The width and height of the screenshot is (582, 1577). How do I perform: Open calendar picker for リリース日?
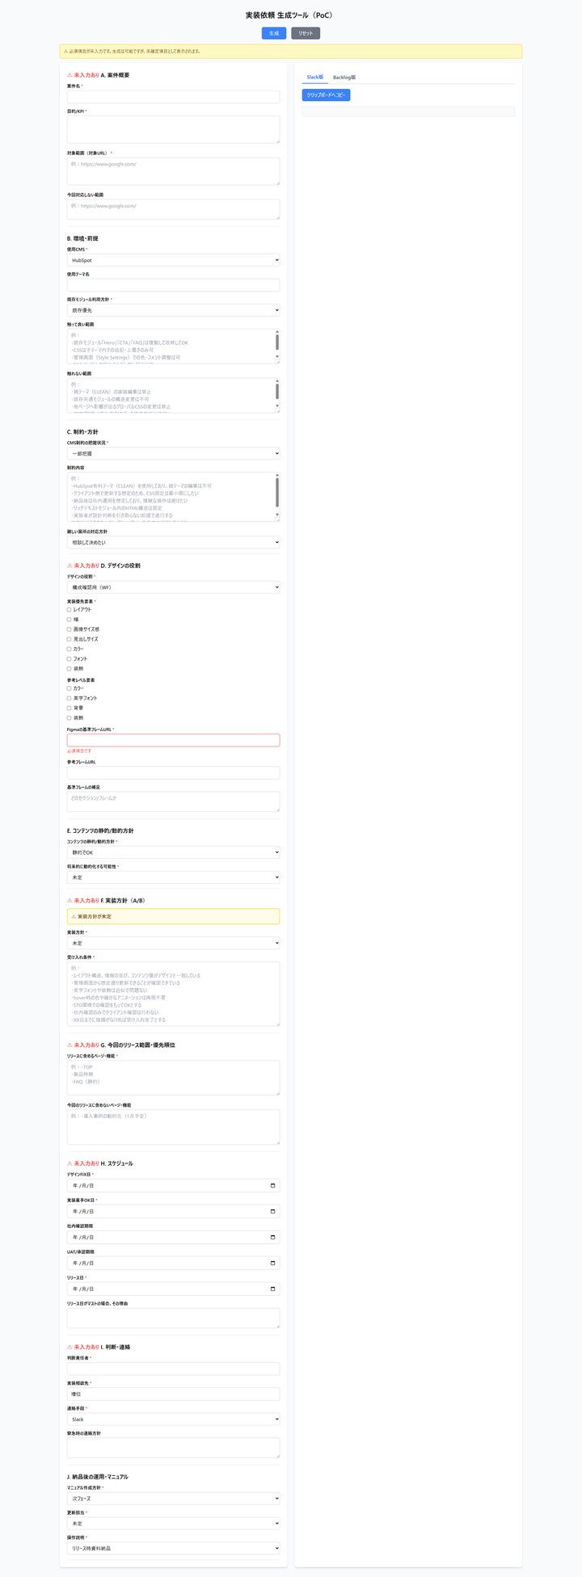(x=272, y=1289)
